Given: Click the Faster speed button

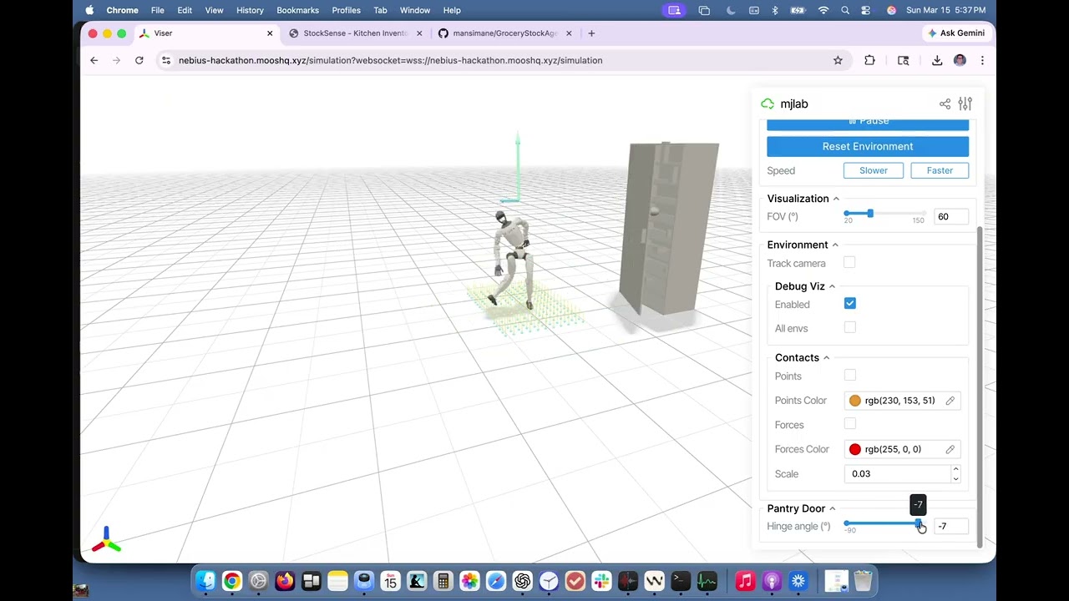Looking at the screenshot, I should click(x=940, y=170).
